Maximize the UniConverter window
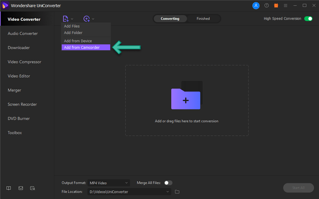 coord(305,6)
